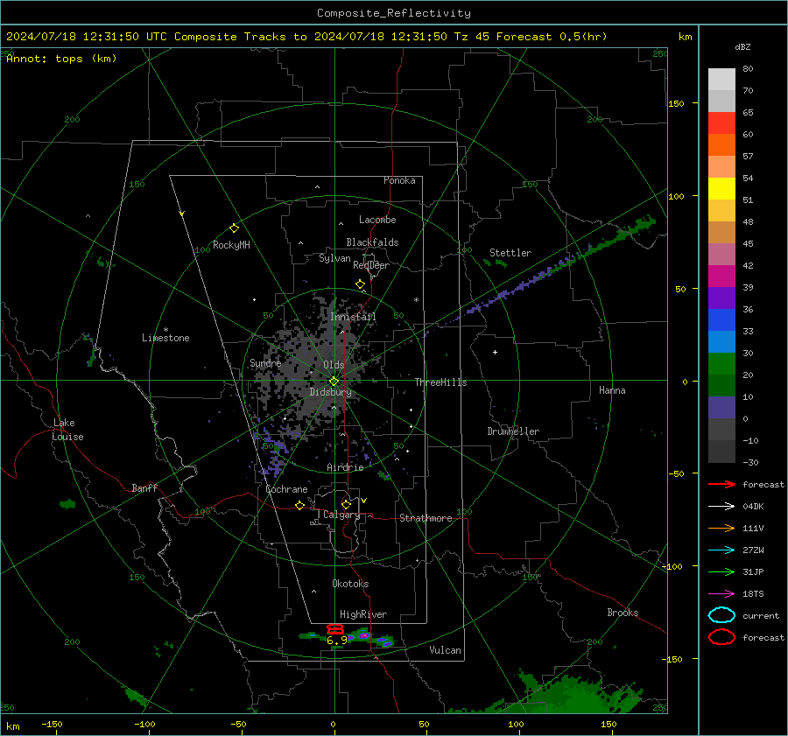Click the 'Annot: tops (km)' label
This screenshot has height=736, width=788.
61,59
